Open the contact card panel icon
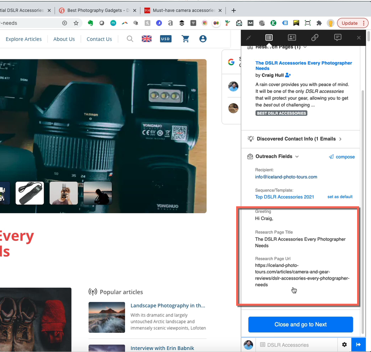 (x=292, y=38)
